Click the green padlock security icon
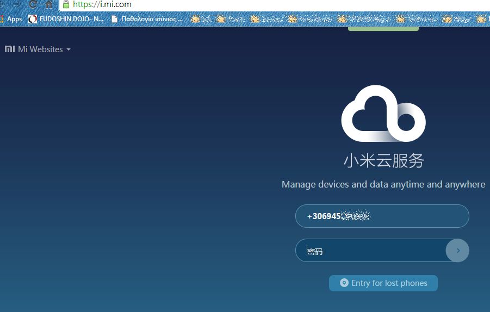Screen dimensions: 490x312 pos(66,4)
